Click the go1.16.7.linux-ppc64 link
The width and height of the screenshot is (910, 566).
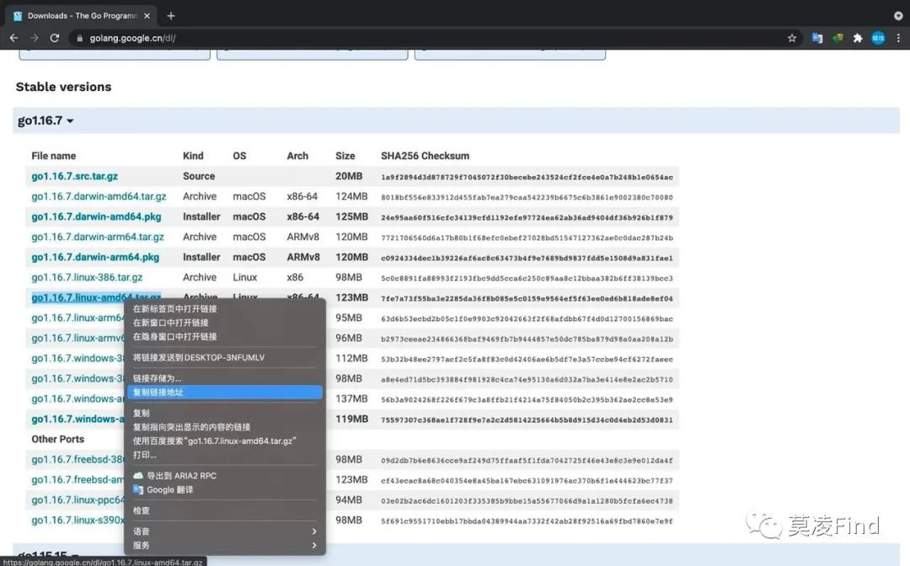[x=78, y=500]
